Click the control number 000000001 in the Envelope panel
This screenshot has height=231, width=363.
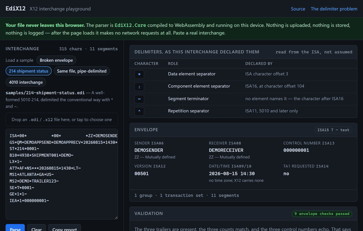pyautogui.click(x=296, y=150)
